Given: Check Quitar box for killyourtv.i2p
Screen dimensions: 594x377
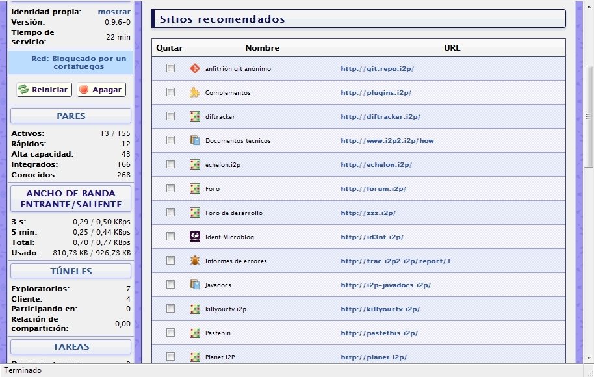Looking at the screenshot, I should 170,308.
